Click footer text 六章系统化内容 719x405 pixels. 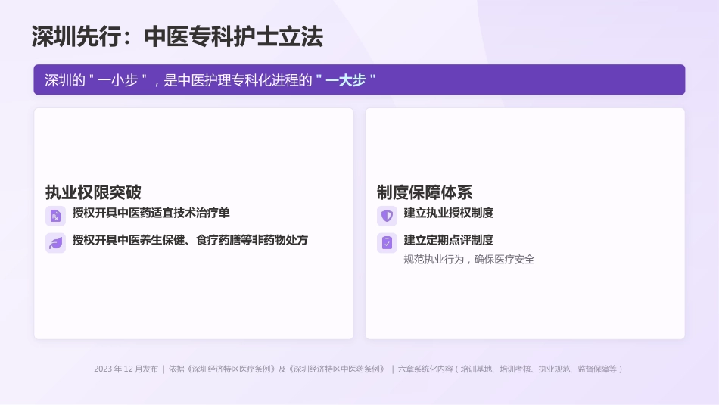pyautogui.click(x=425, y=369)
